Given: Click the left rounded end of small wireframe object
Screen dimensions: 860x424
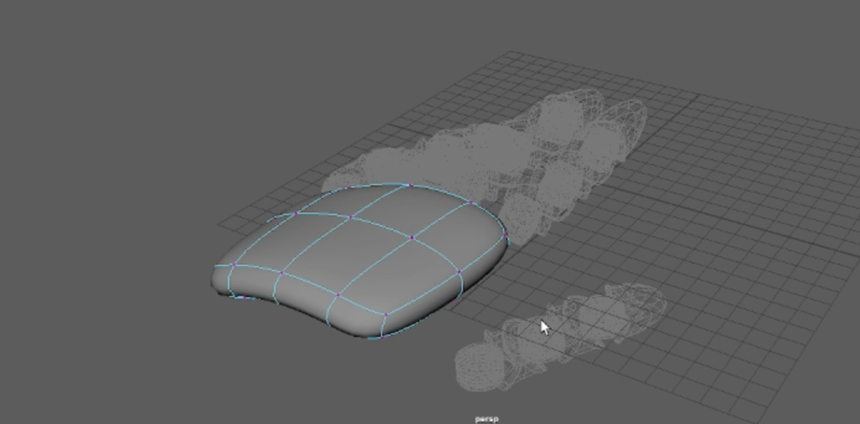Looking at the screenshot, I should click(x=470, y=369).
